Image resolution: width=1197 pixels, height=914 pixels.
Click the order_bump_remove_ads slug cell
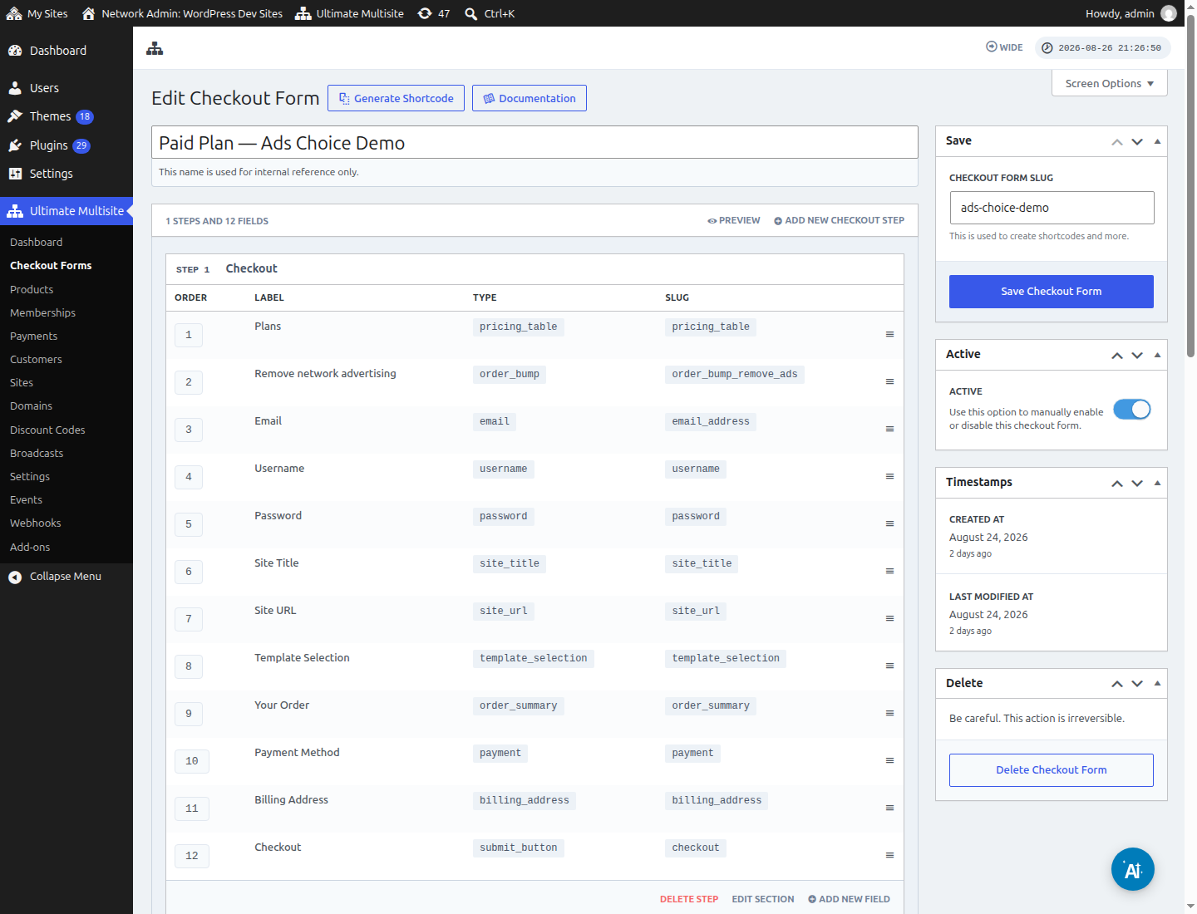coord(735,374)
